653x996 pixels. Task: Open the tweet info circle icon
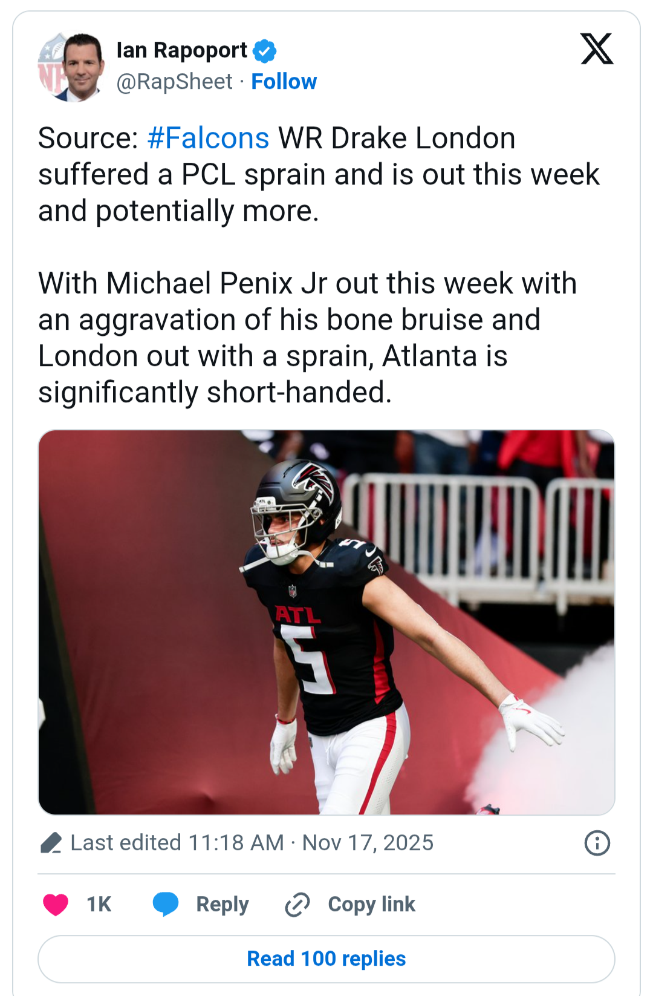click(x=597, y=843)
